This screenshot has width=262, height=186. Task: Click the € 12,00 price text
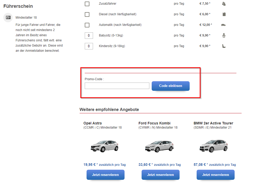[x=206, y=25]
